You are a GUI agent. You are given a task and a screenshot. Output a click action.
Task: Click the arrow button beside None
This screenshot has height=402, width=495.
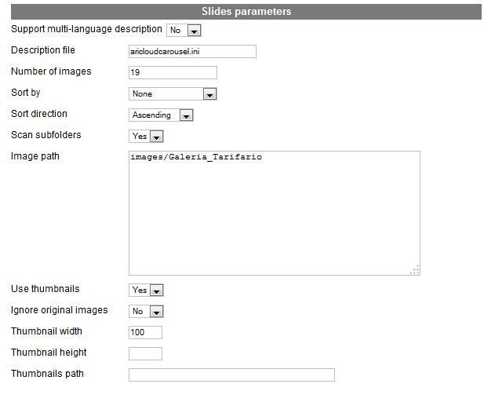[209, 94]
